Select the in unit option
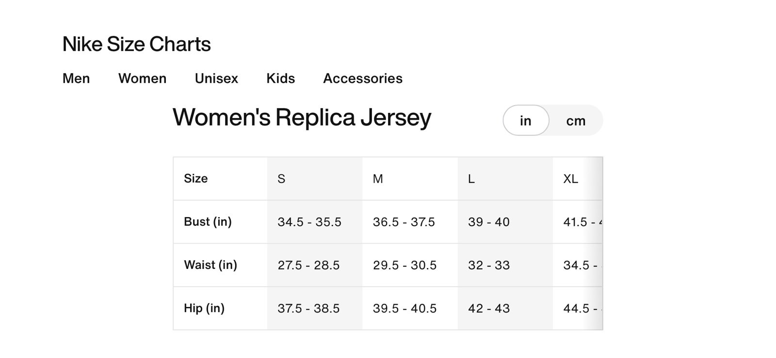776x358 pixels. [526, 121]
